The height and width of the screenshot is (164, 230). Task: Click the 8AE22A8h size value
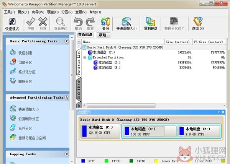(184, 52)
